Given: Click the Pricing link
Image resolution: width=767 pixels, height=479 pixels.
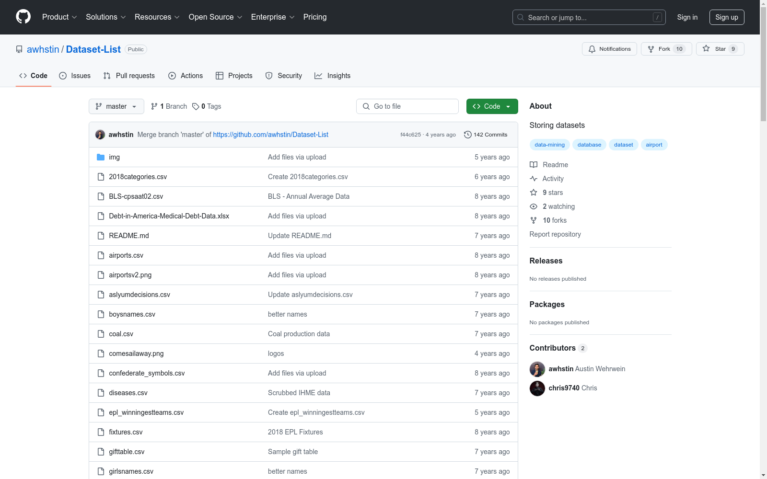Looking at the screenshot, I should 315,17.
